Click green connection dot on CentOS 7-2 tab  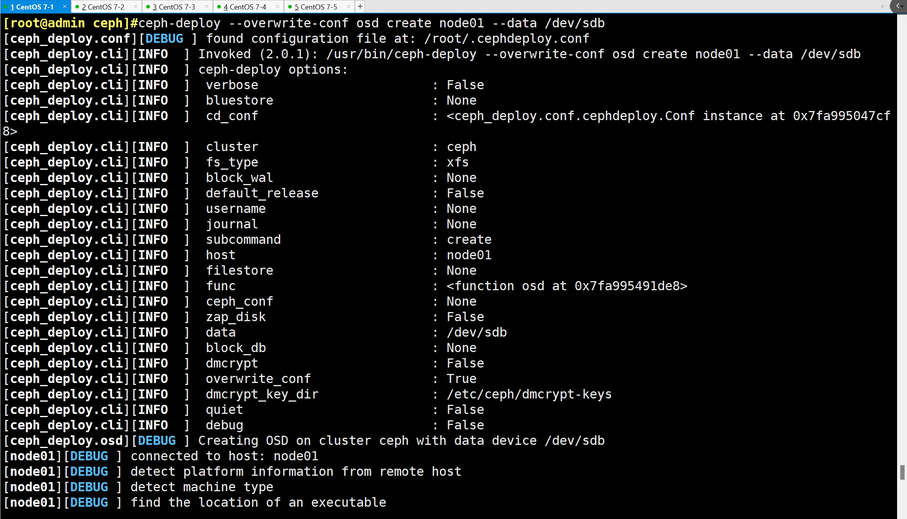pos(77,7)
